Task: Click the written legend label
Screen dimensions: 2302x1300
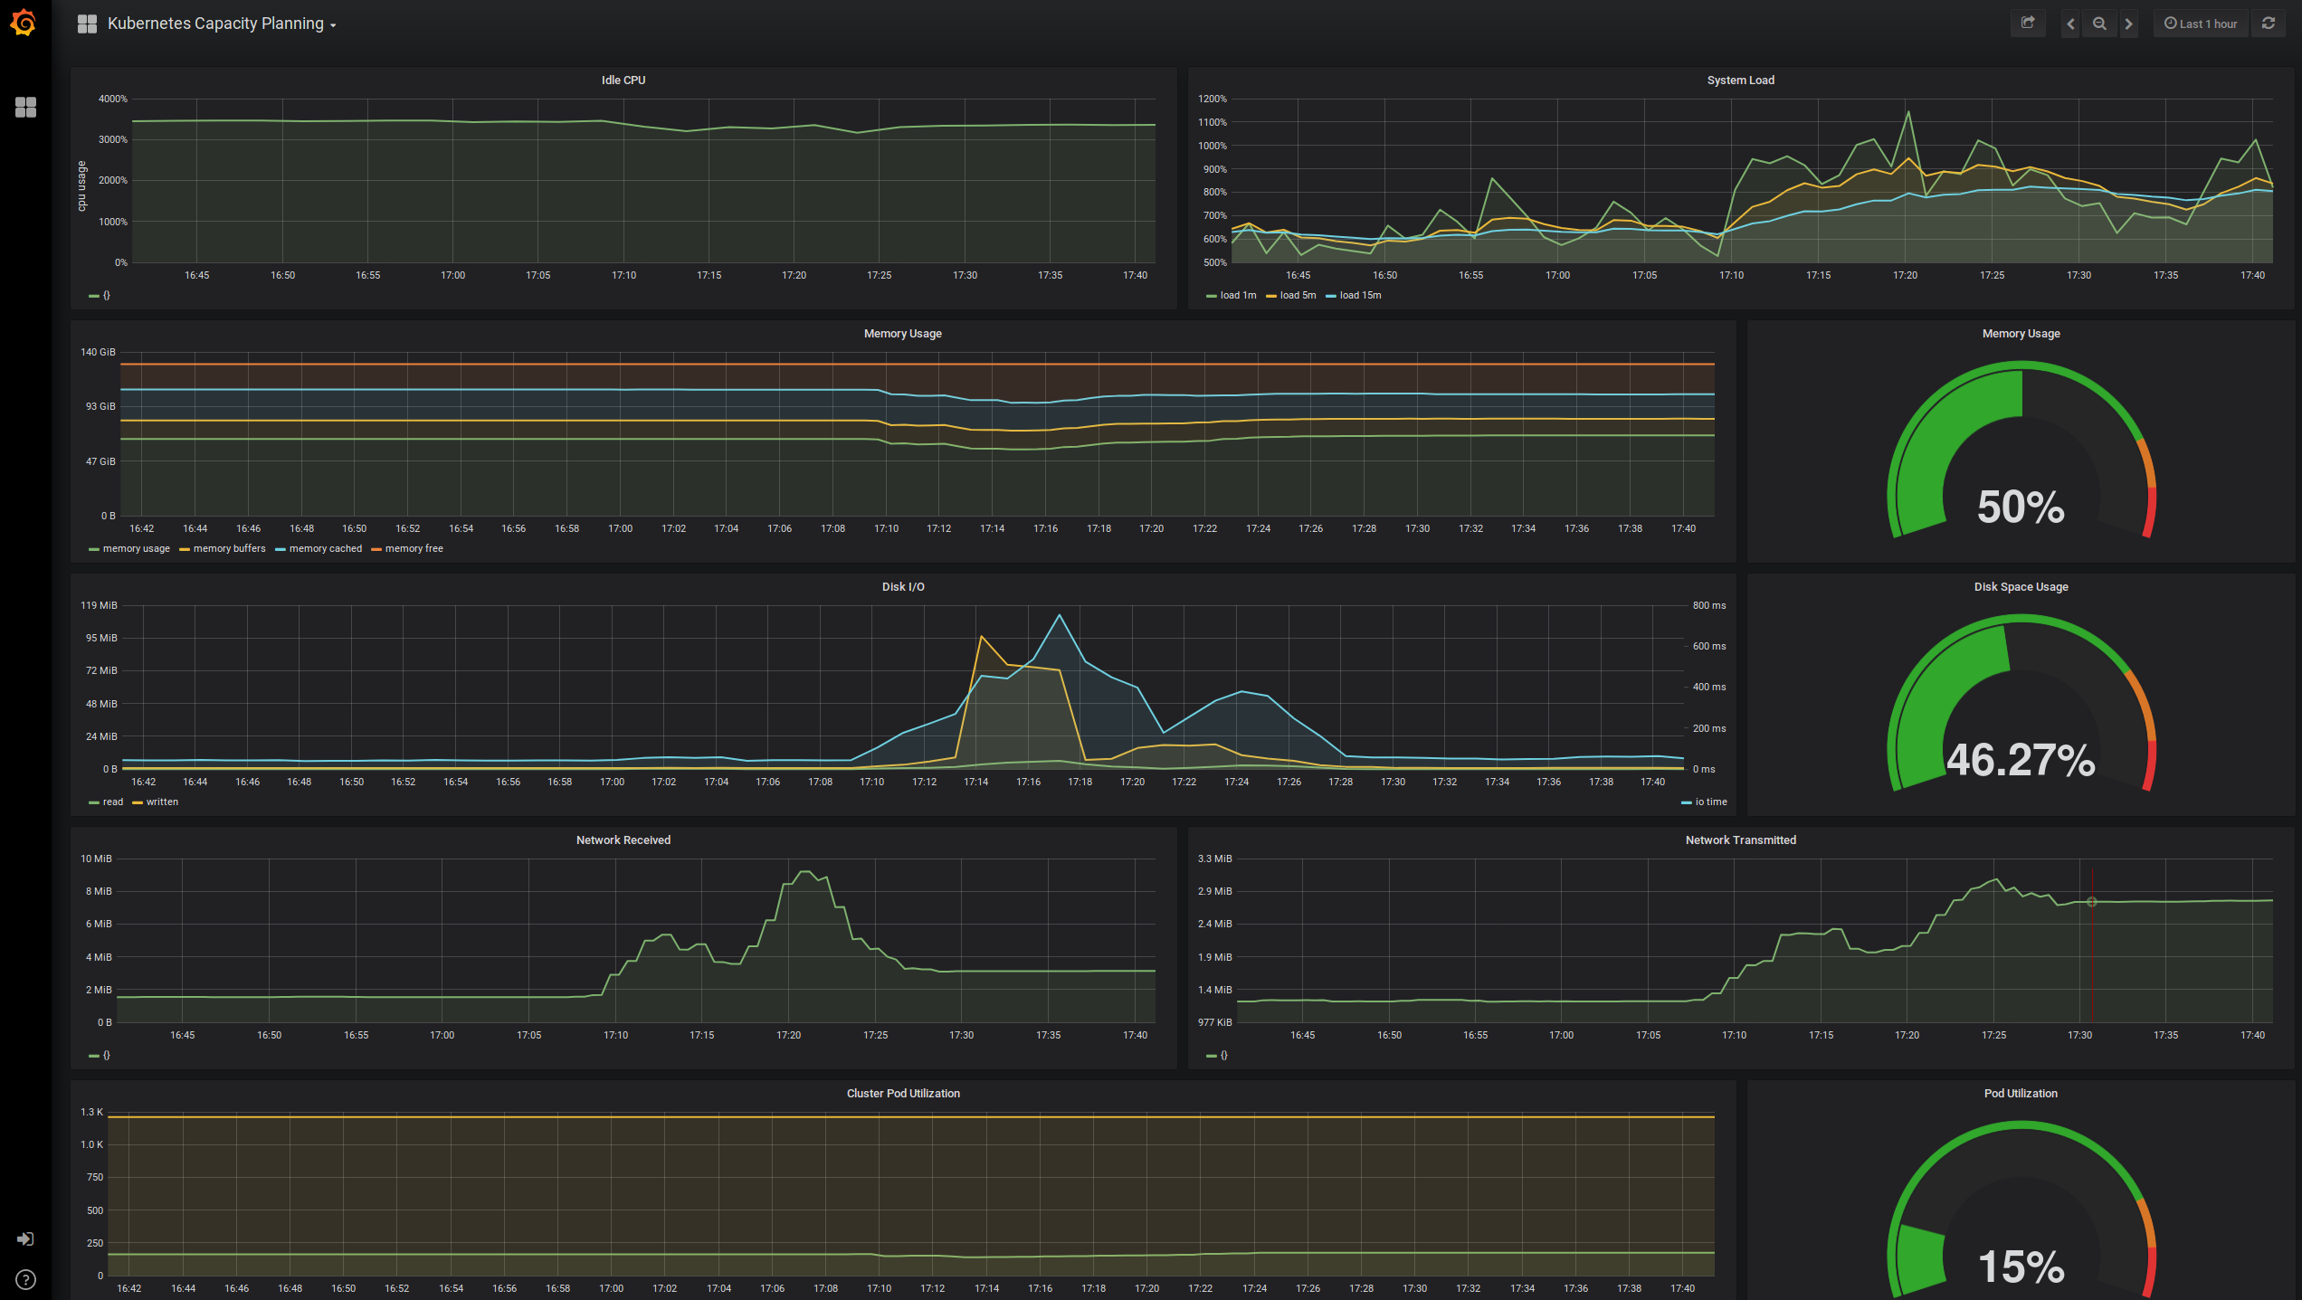Action: 161,802
